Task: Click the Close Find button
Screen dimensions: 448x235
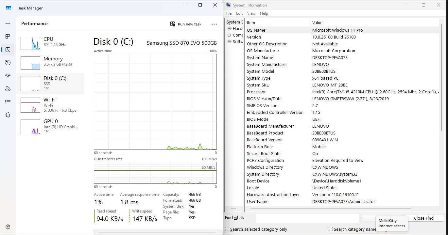Action: point(424,218)
